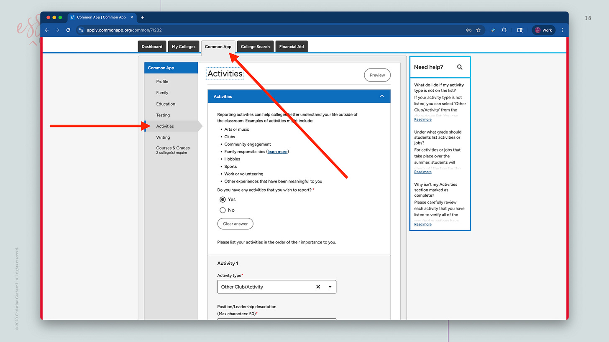Click Read more under activity type question
Viewport: 609px width, 342px height.
click(423, 119)
